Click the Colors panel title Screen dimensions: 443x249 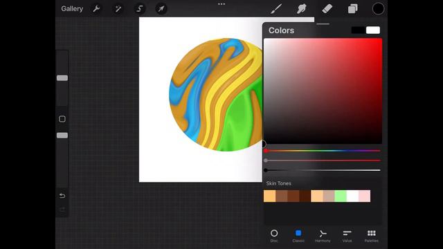(281, 30)
